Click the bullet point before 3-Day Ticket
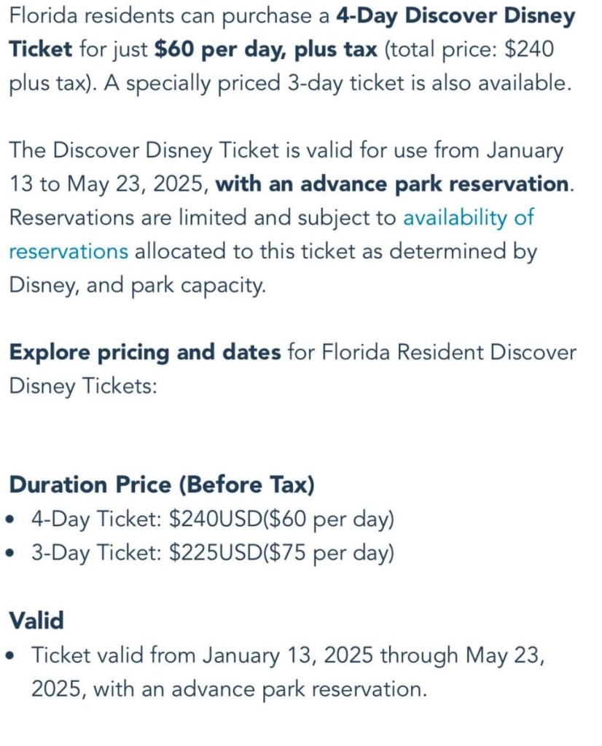This screenshot has width=602, height=746. 10,554
